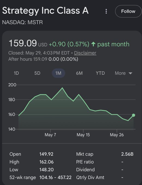The width and height of the screenshot is (142, 185).
Task: Switch chart to 5D range
Action: [37, 73]
